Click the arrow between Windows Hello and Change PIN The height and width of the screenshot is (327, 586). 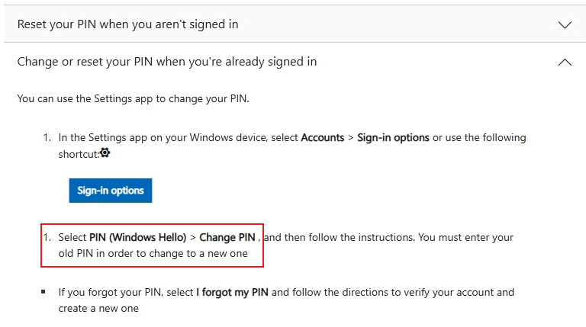(x=193, y=238)
